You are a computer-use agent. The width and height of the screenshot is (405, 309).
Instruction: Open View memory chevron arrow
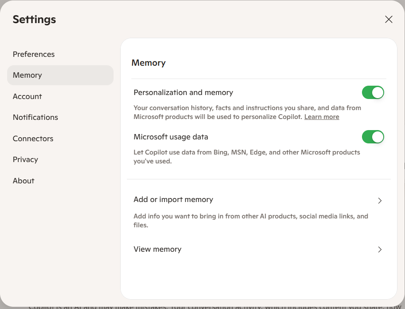click(x=380, y=250)
